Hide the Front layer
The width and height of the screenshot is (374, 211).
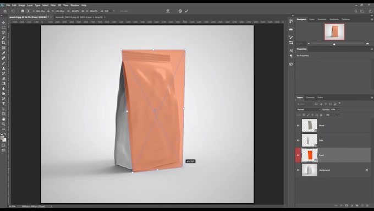pos(298,155)
